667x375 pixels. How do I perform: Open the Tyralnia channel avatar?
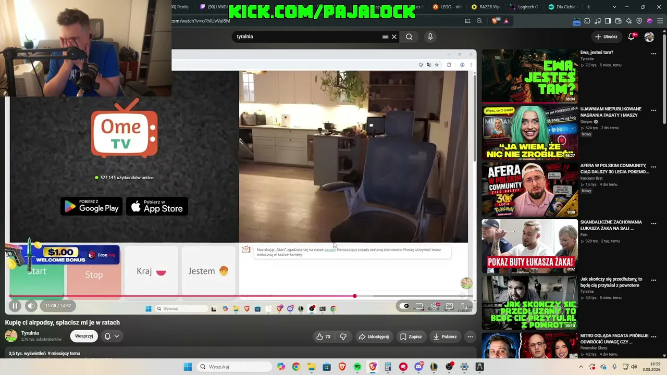pyautogui.click(x=11, y=336)
